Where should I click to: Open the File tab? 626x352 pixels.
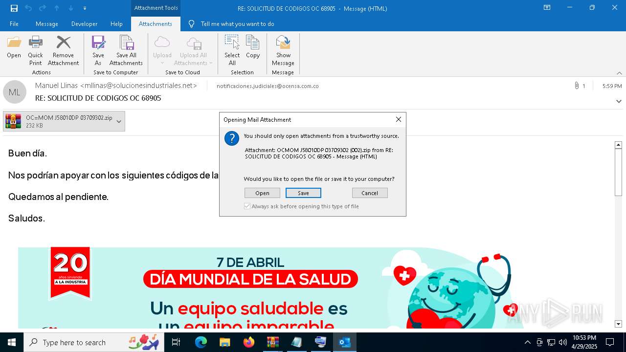coord(14,23)
